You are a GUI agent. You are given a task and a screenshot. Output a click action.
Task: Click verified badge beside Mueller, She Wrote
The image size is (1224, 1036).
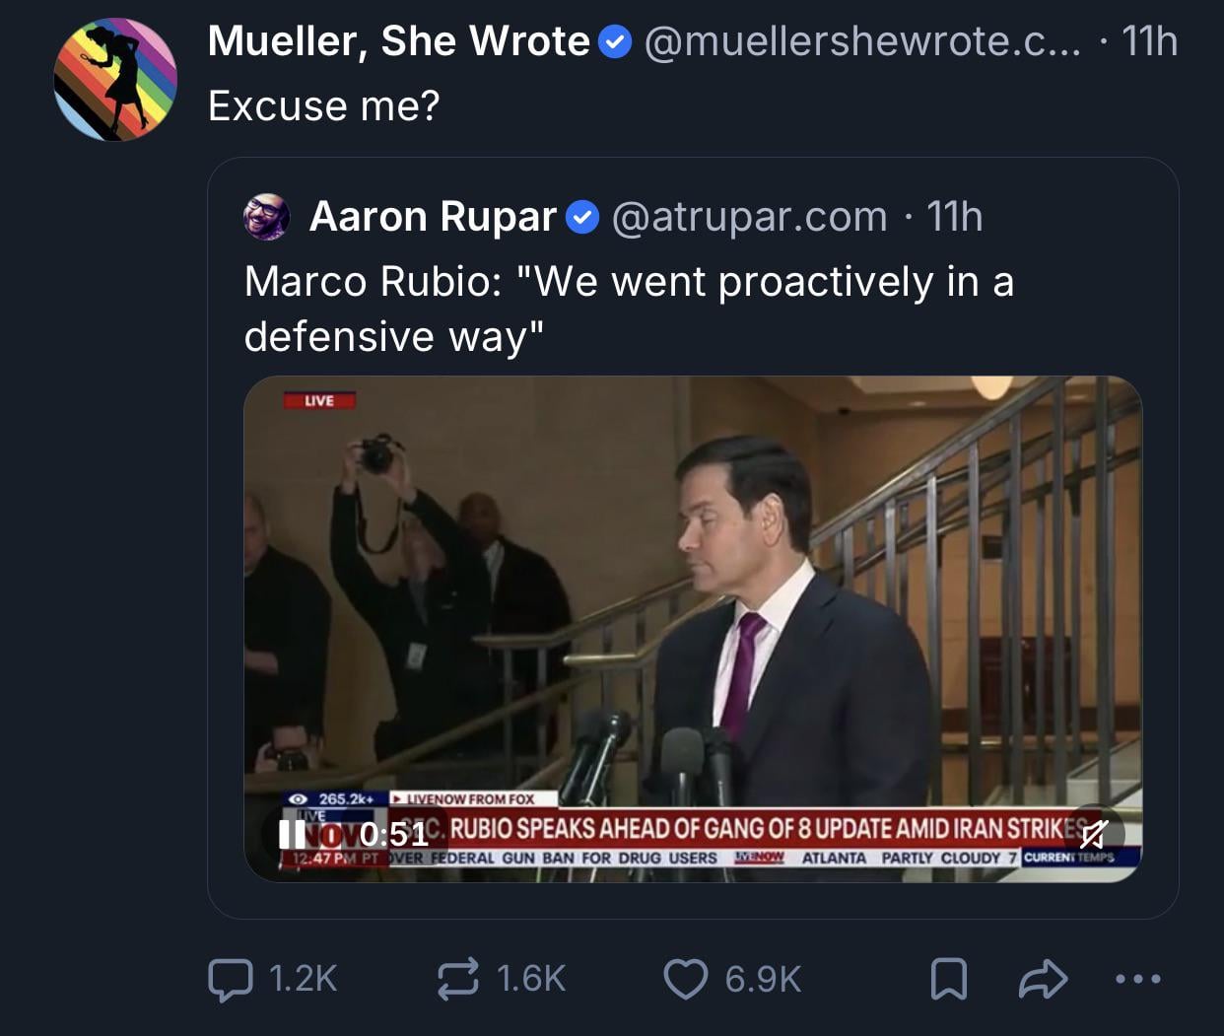616,42
